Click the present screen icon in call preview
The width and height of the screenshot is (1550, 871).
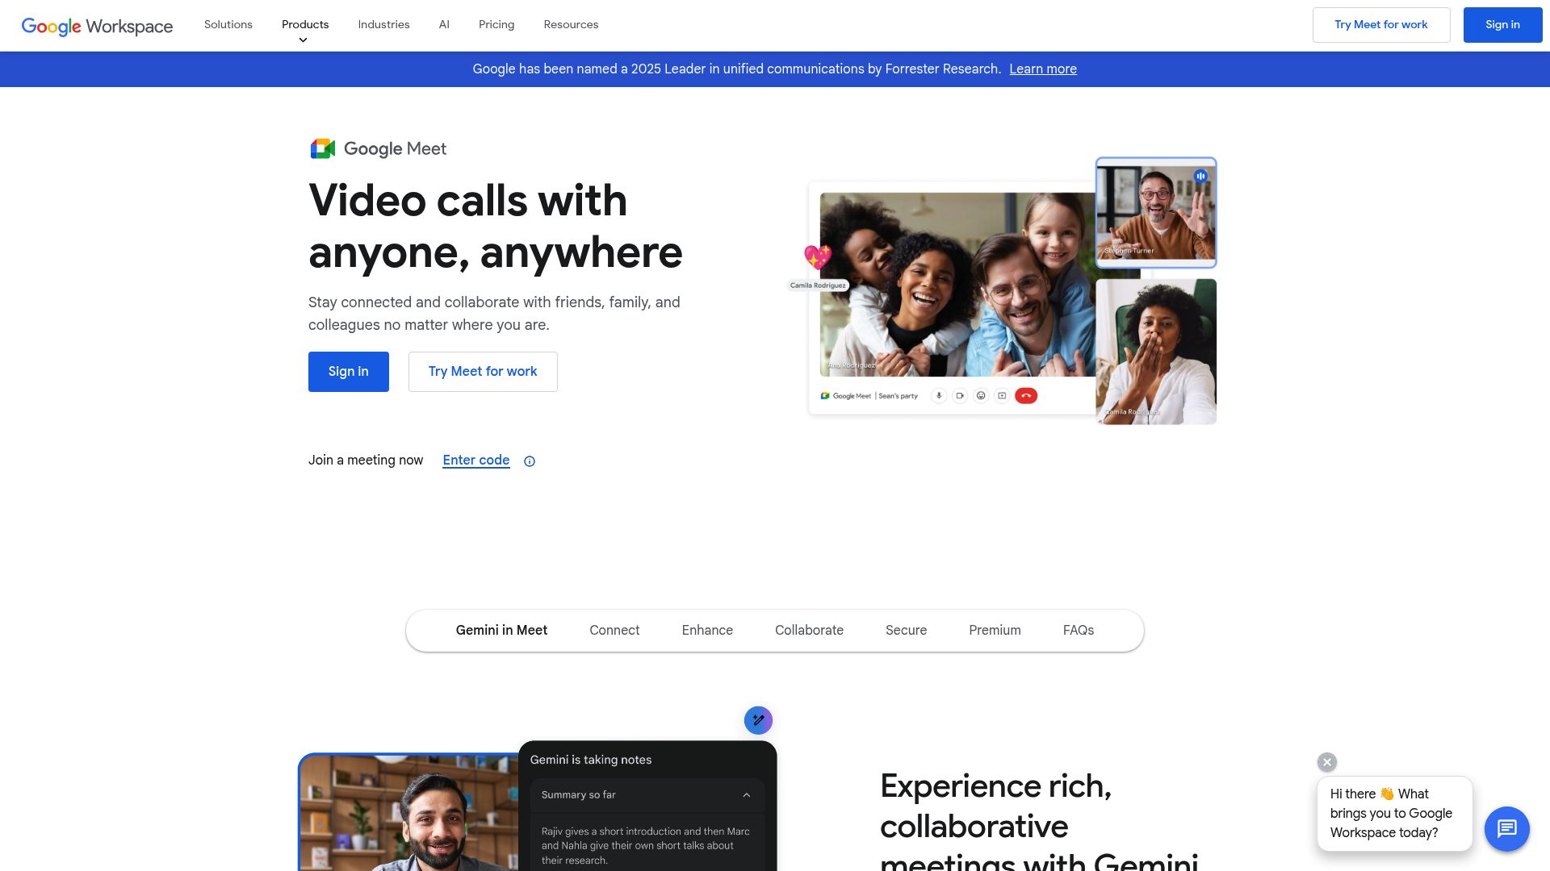coord(1002,396)
